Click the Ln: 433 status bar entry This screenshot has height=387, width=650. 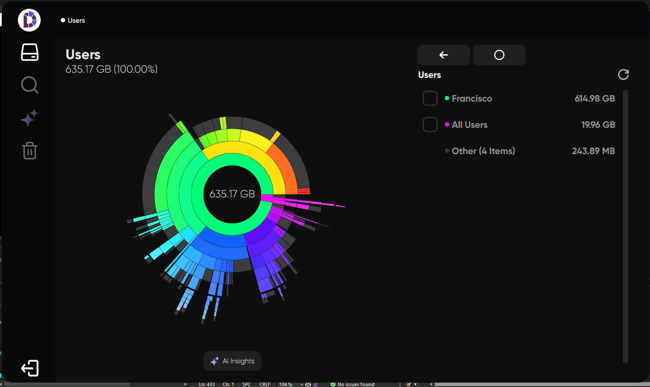point(207,384)
